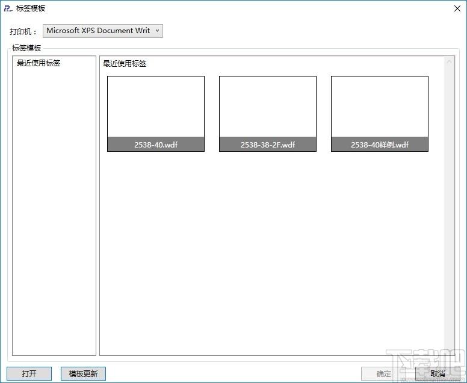Click the 标签模板 title bar text
This screenshot has height=383, width=467.
[x=31, y=8]
